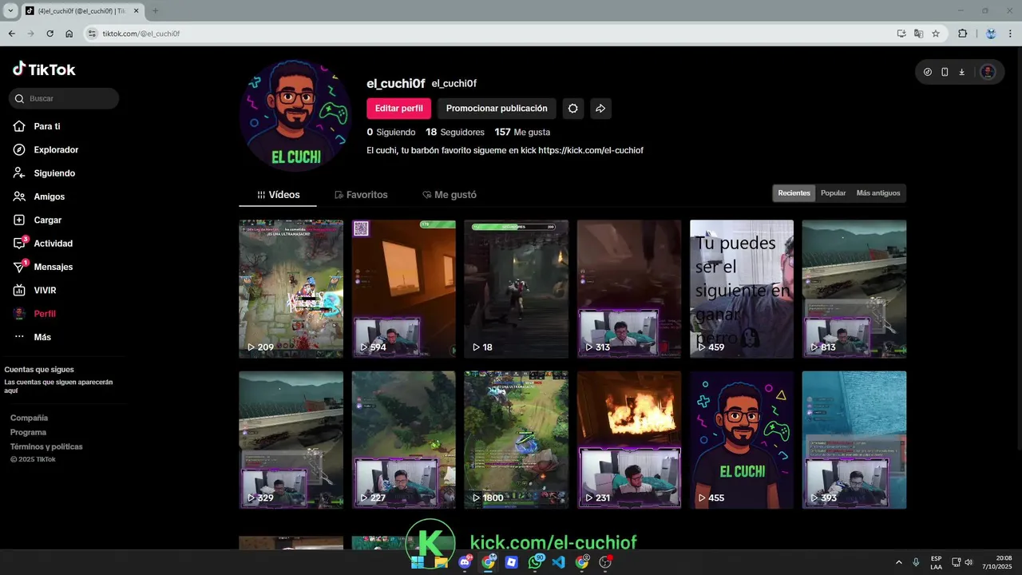Image resolution: width=1022 pixels, height=575 pixels.
Task: Open VIVIR live section
Action: 45,290
